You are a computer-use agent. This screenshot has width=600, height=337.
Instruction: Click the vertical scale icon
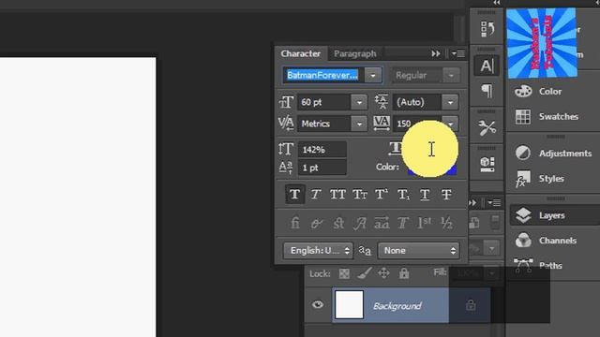coord(286,149)
